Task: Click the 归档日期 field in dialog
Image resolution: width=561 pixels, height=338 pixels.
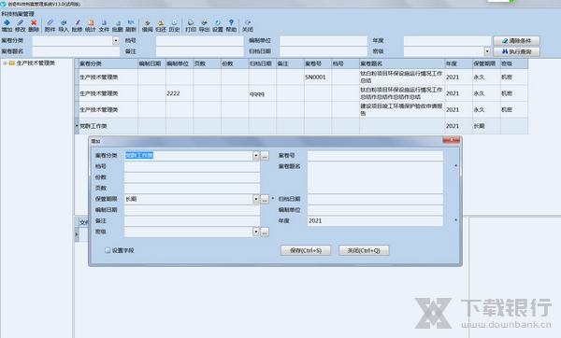Action: [375, 199]
